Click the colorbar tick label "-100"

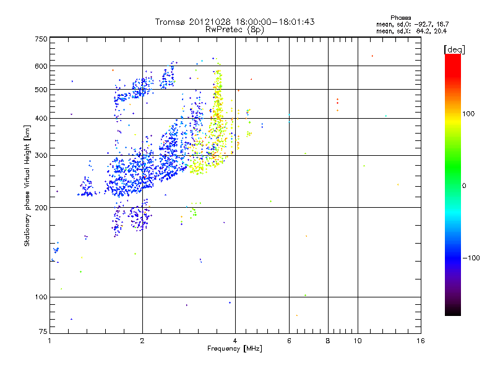(471, 258)
